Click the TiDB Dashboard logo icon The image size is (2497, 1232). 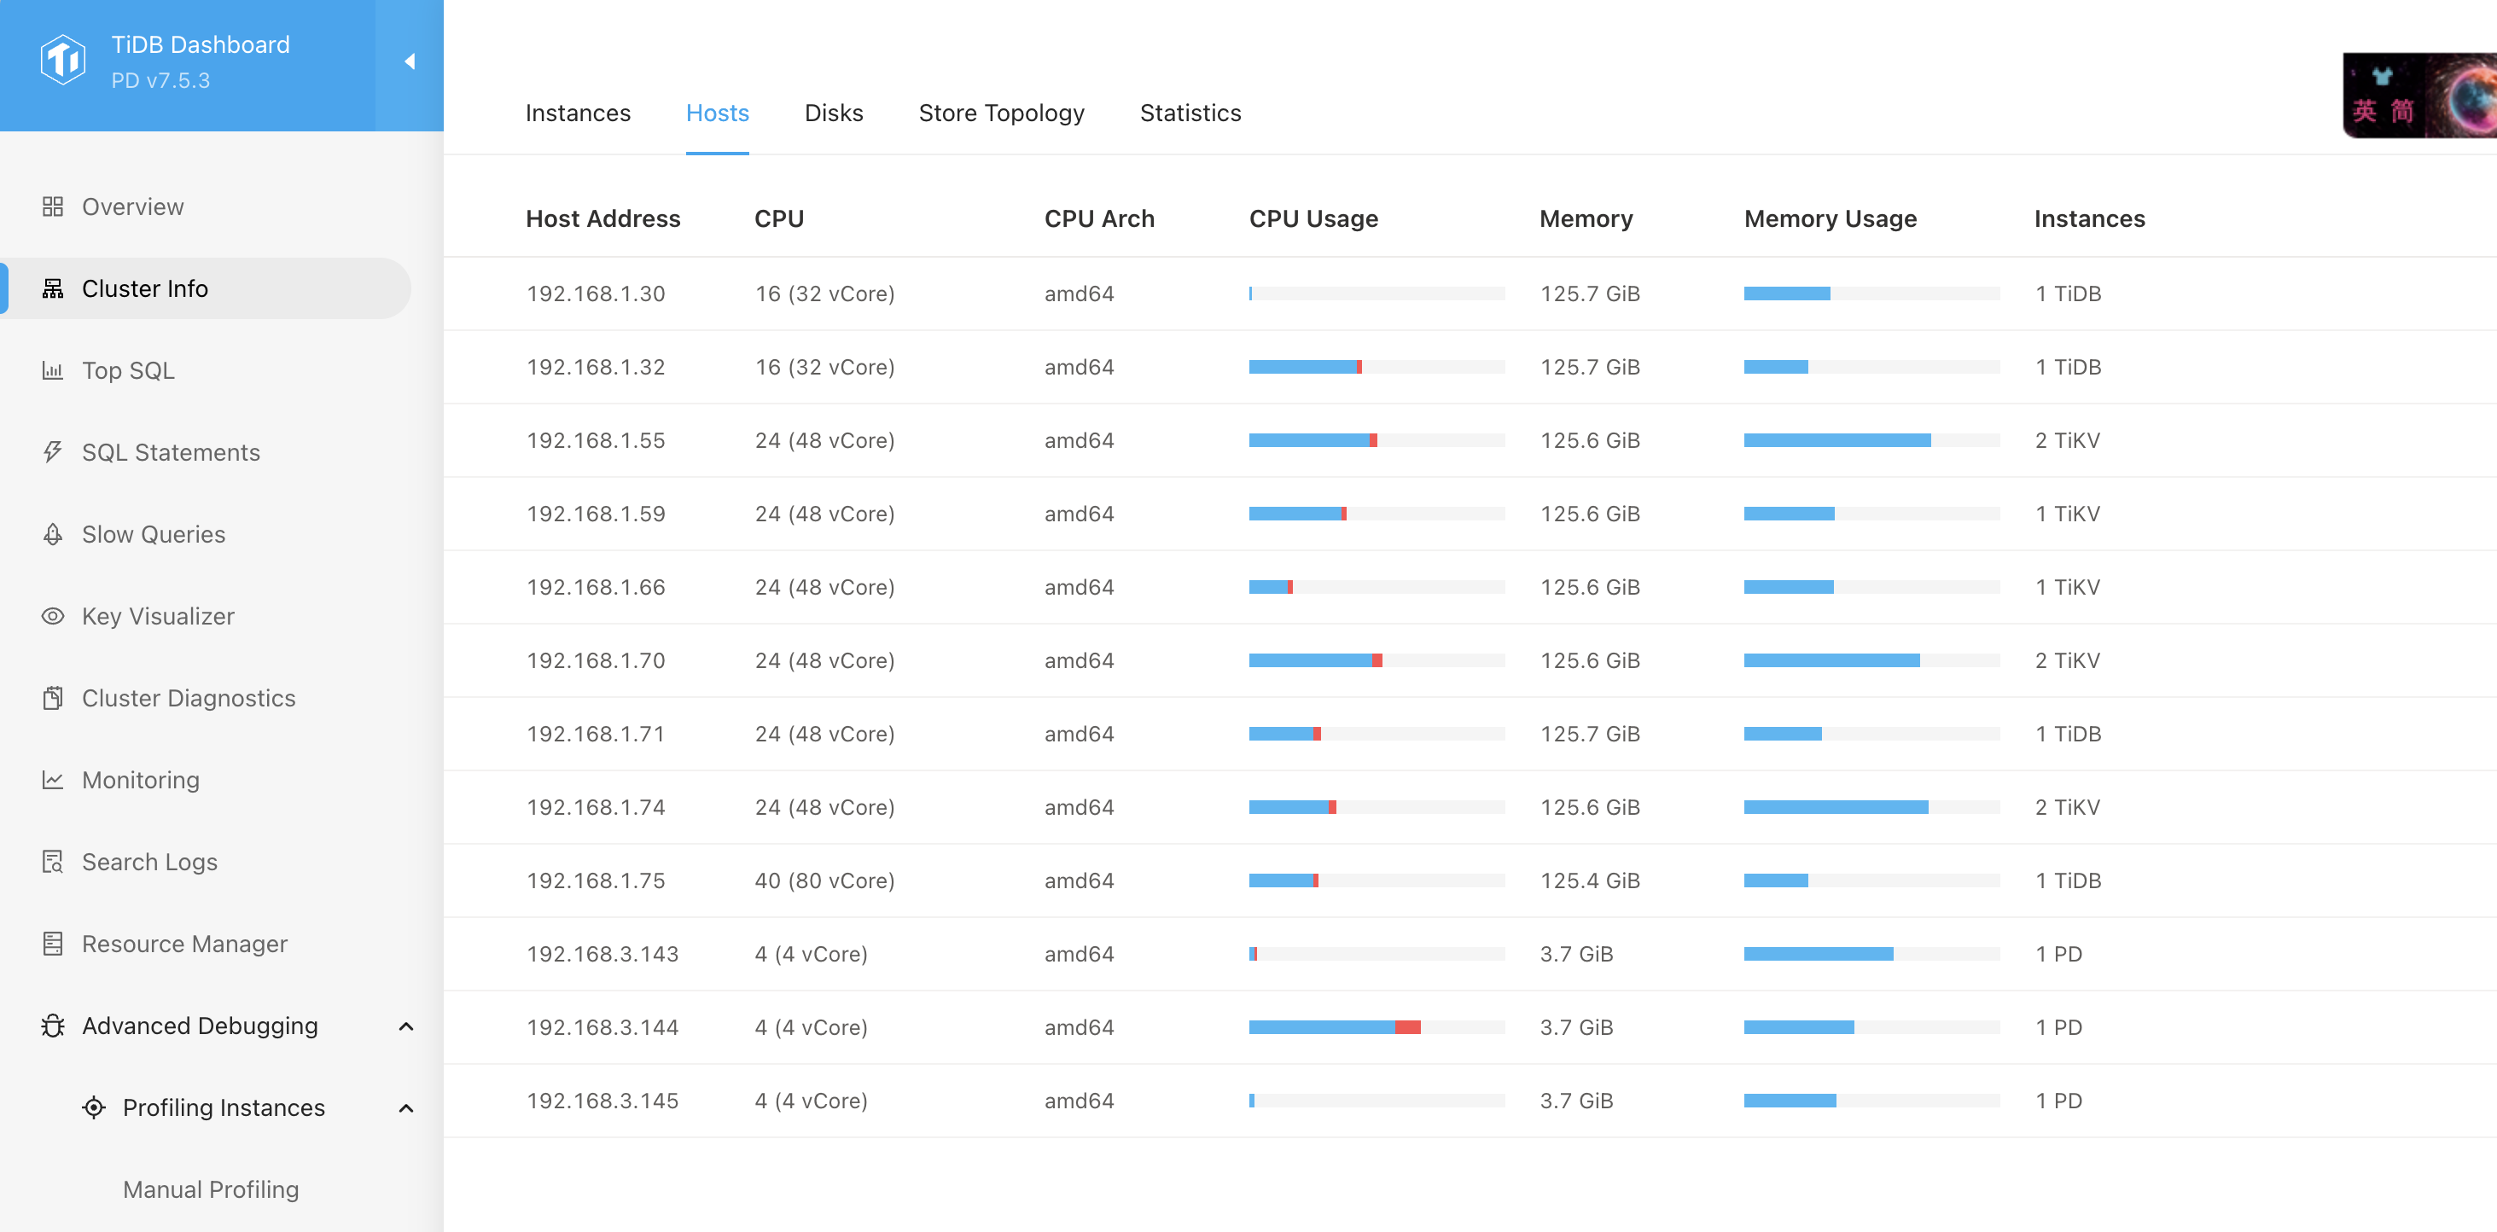tap(63, 60)
